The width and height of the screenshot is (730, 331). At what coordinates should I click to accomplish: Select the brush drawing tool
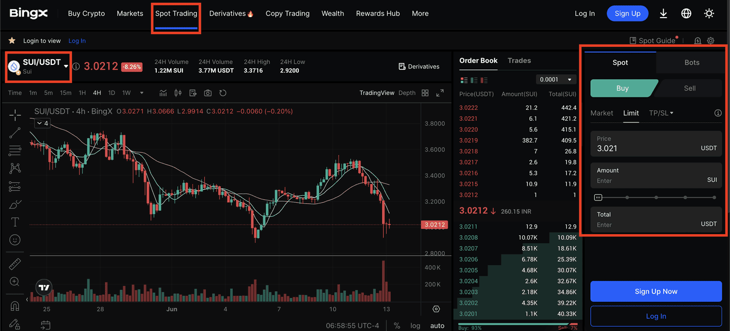pyautogui.click(x=15, y=204)
